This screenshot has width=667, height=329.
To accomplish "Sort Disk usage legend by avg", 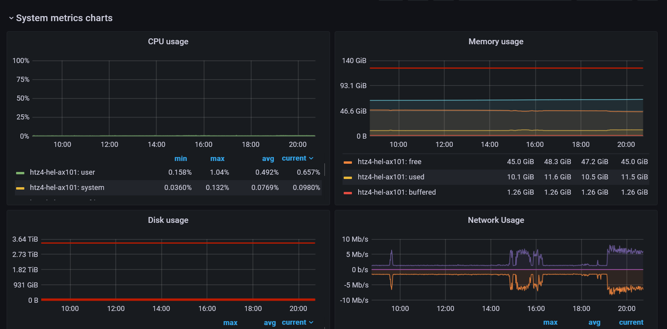I will [x=270, y=323].
